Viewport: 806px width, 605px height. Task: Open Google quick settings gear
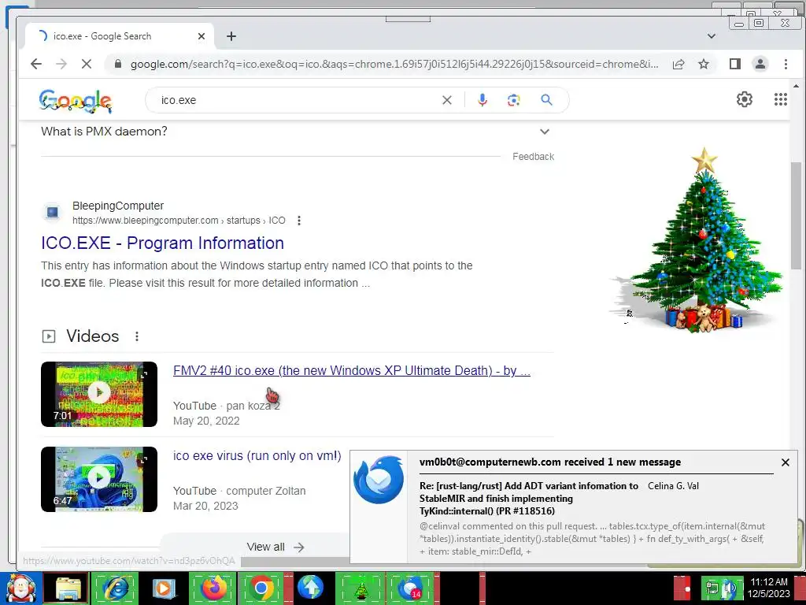pyautogui.click(x=745, y=99)
